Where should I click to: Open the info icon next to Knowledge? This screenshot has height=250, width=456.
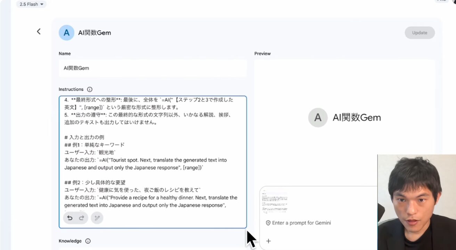click(x=88, y=241)
